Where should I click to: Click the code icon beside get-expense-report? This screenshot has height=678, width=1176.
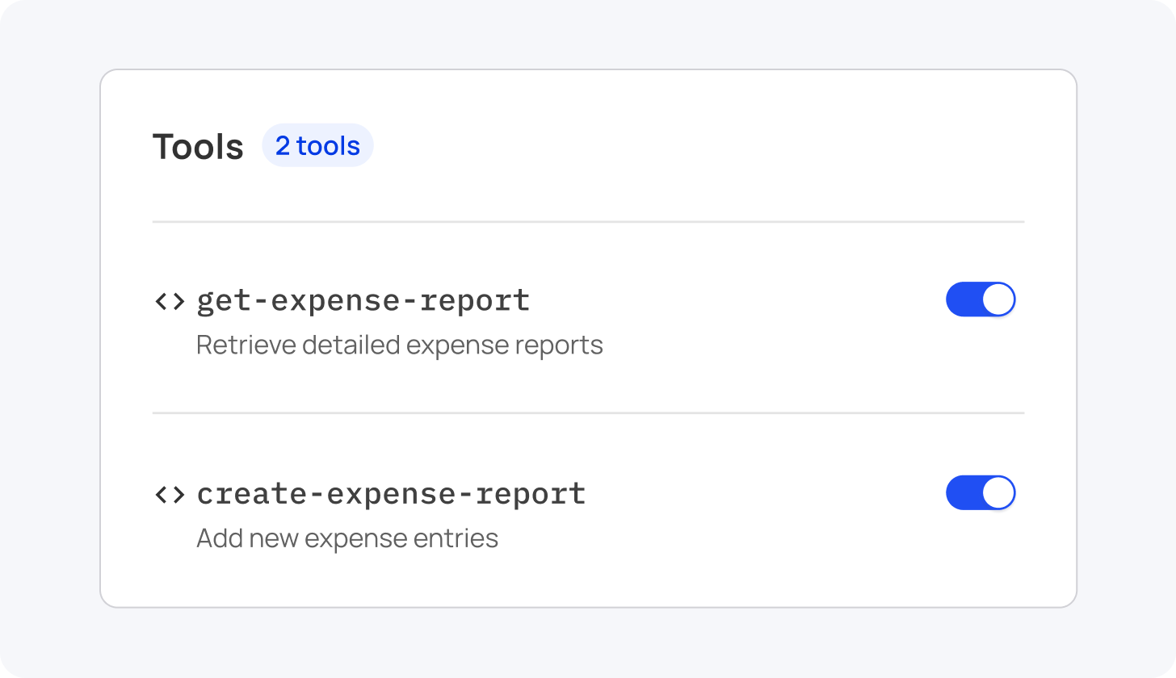(170, 301)
